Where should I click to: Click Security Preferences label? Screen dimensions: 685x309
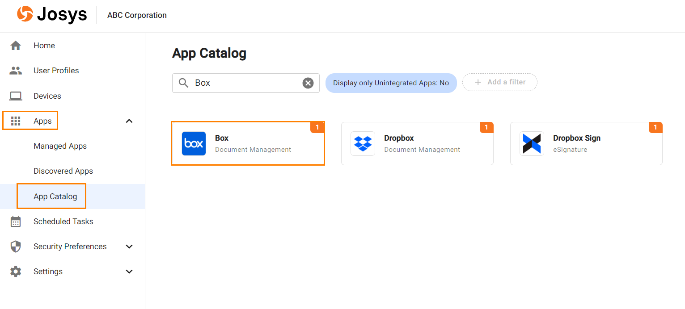pos(70,246)
